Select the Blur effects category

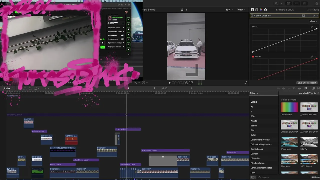pyautogui.click(x=253, y=130)
